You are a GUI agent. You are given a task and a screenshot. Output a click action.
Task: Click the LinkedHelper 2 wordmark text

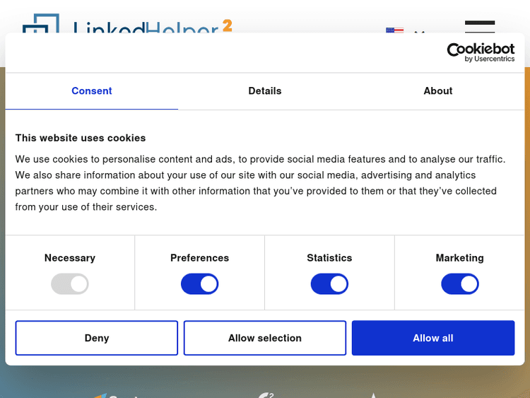pyautogui.click(x=152, y=27)
